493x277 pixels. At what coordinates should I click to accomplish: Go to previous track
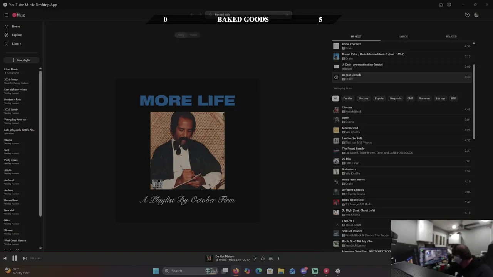pyautogui.click(x=5, y=259)
